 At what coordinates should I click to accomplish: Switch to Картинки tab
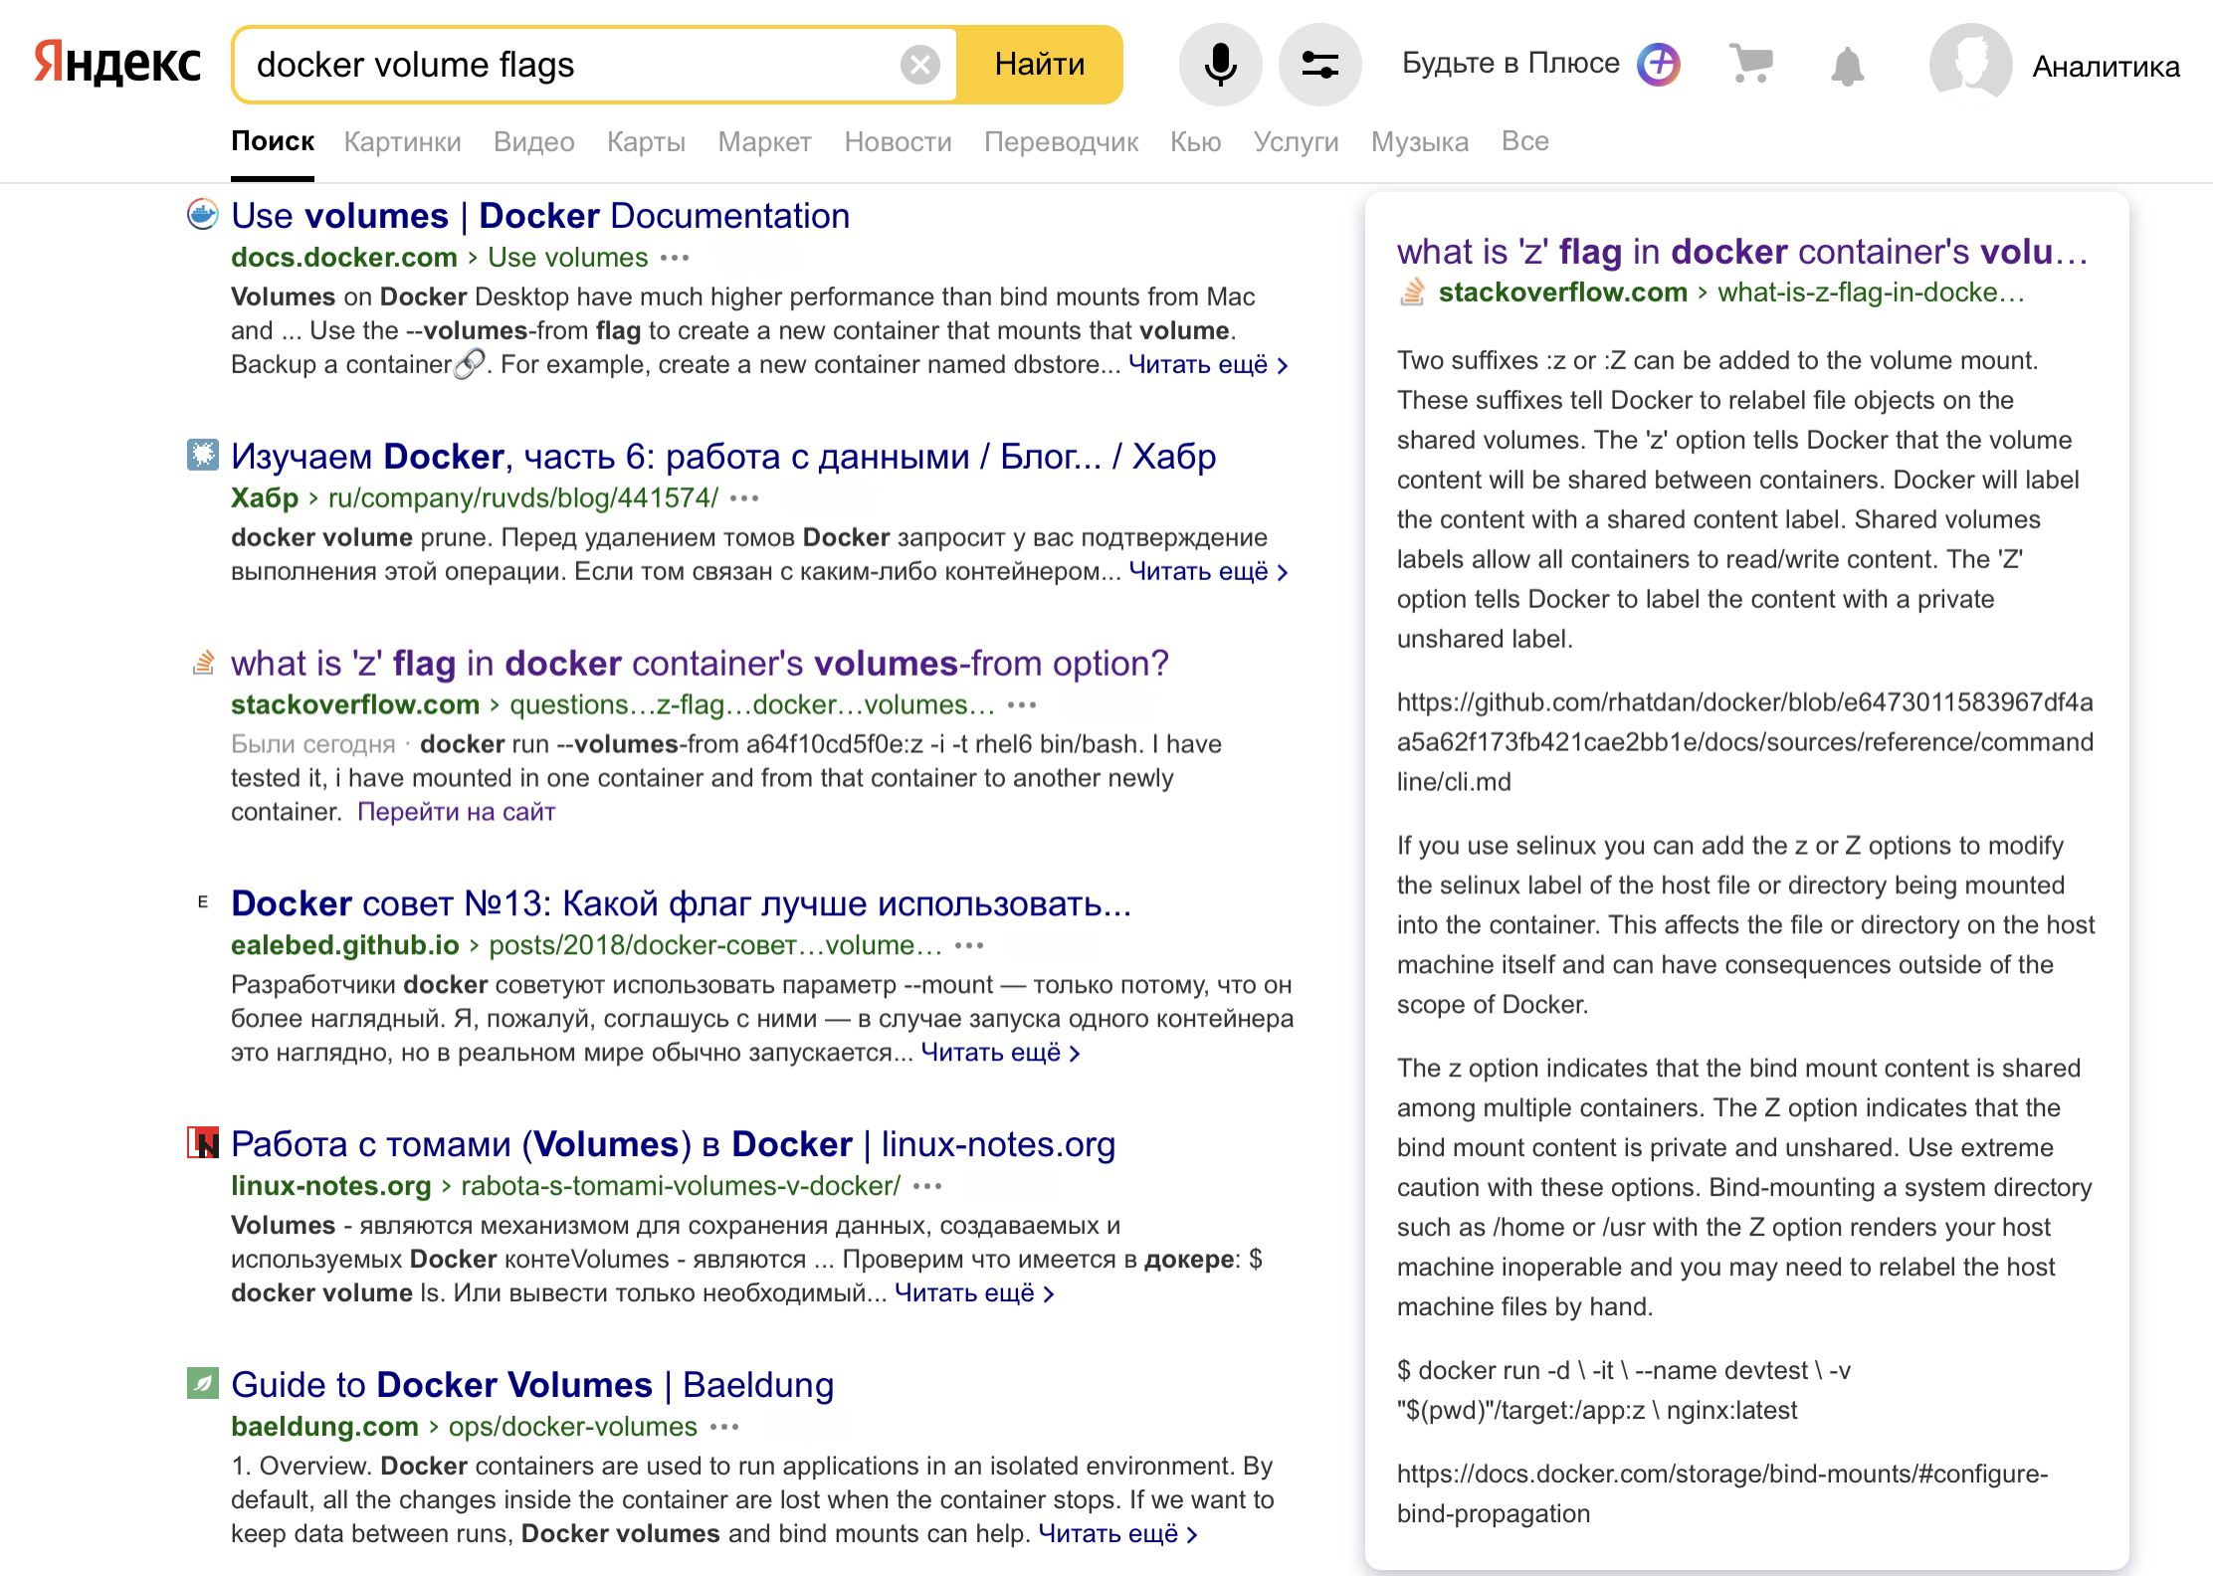click(x=403, y=141)
